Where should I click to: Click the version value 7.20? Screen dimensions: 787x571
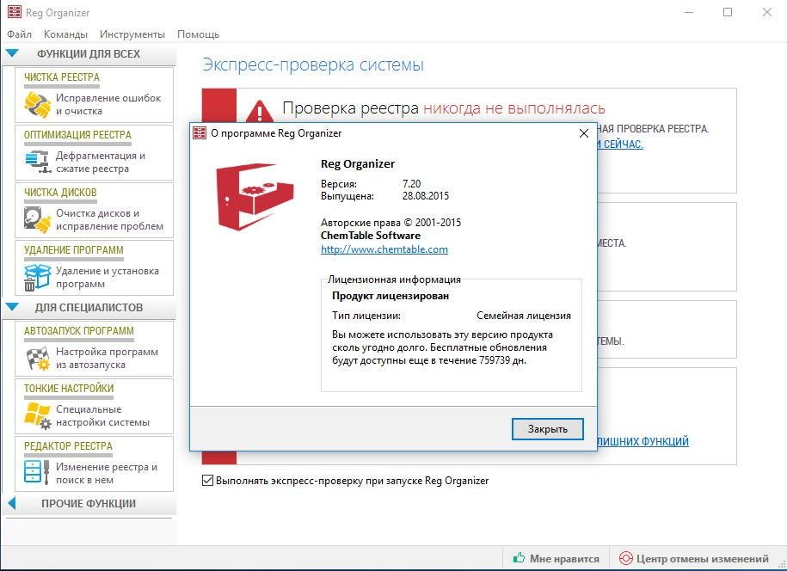(412, 184)
